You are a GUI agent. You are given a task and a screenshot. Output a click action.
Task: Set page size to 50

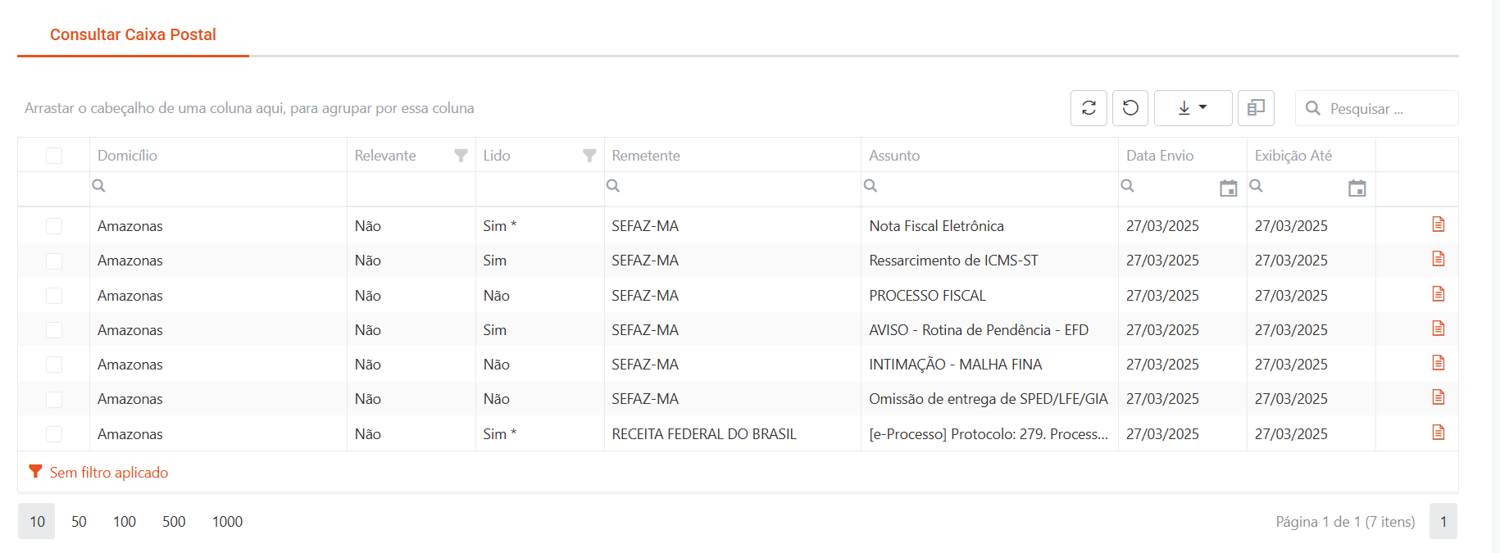[79, 521]
